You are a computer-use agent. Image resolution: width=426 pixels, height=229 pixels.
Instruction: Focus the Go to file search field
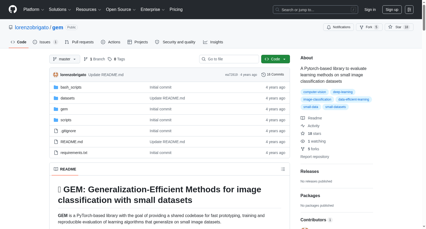tap(229, 59)
